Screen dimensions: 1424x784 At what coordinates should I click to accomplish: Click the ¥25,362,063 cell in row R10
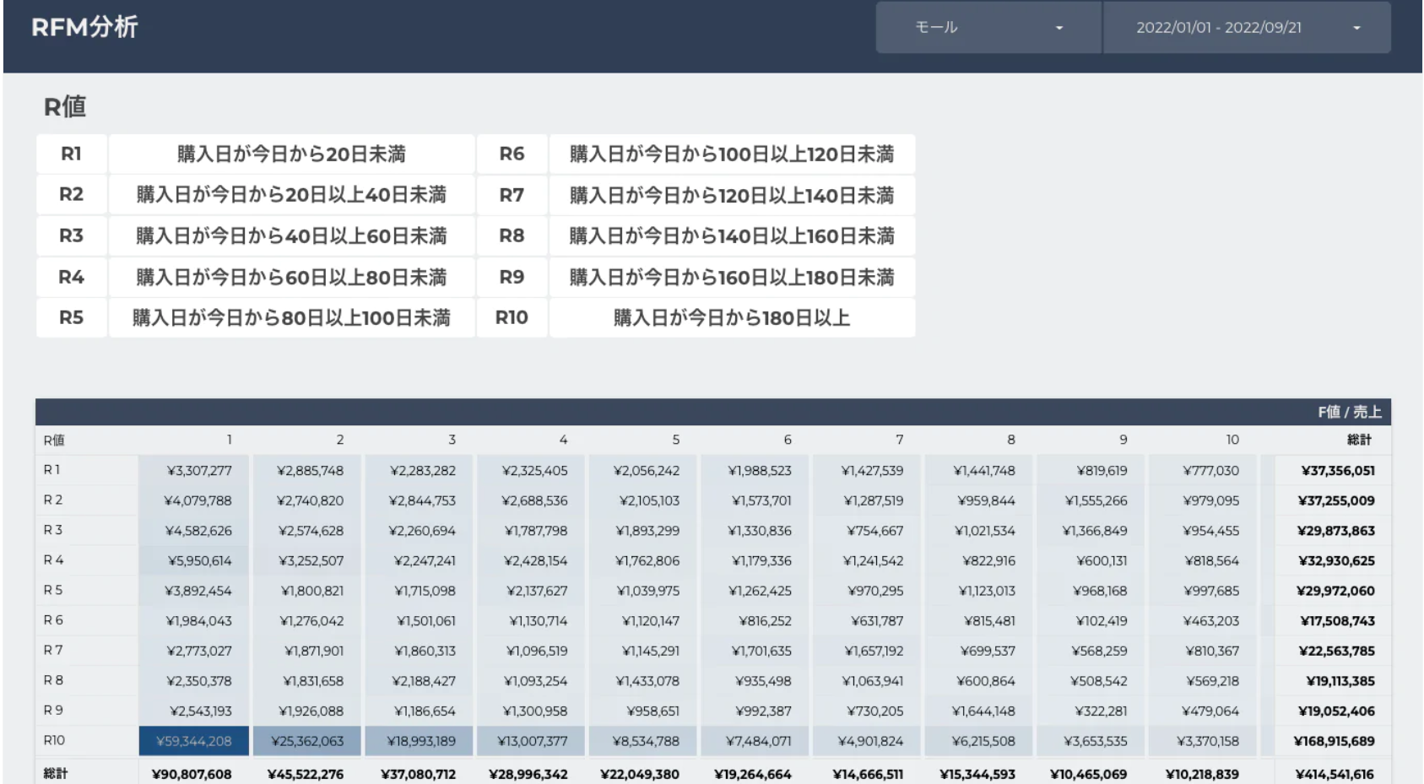[x=307, y=741]
